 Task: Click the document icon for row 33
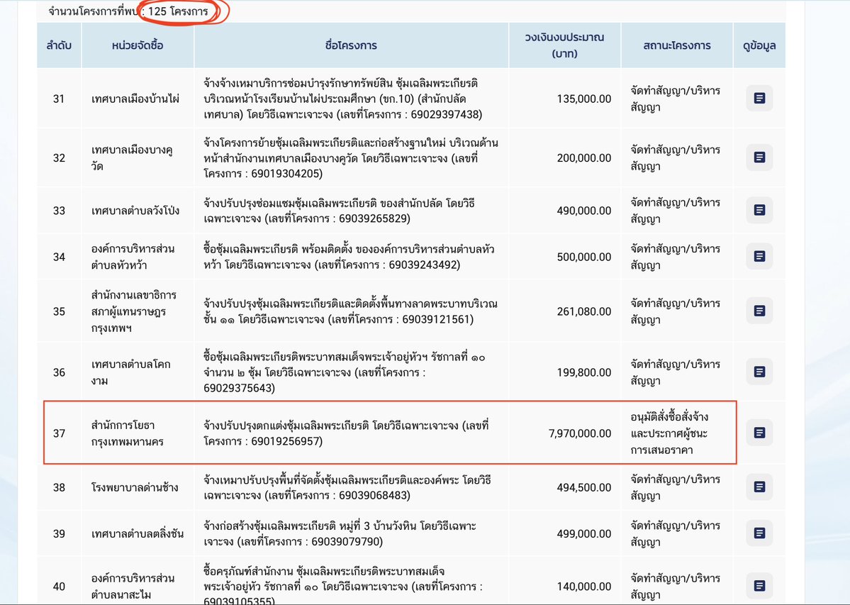tap(759, 210)
